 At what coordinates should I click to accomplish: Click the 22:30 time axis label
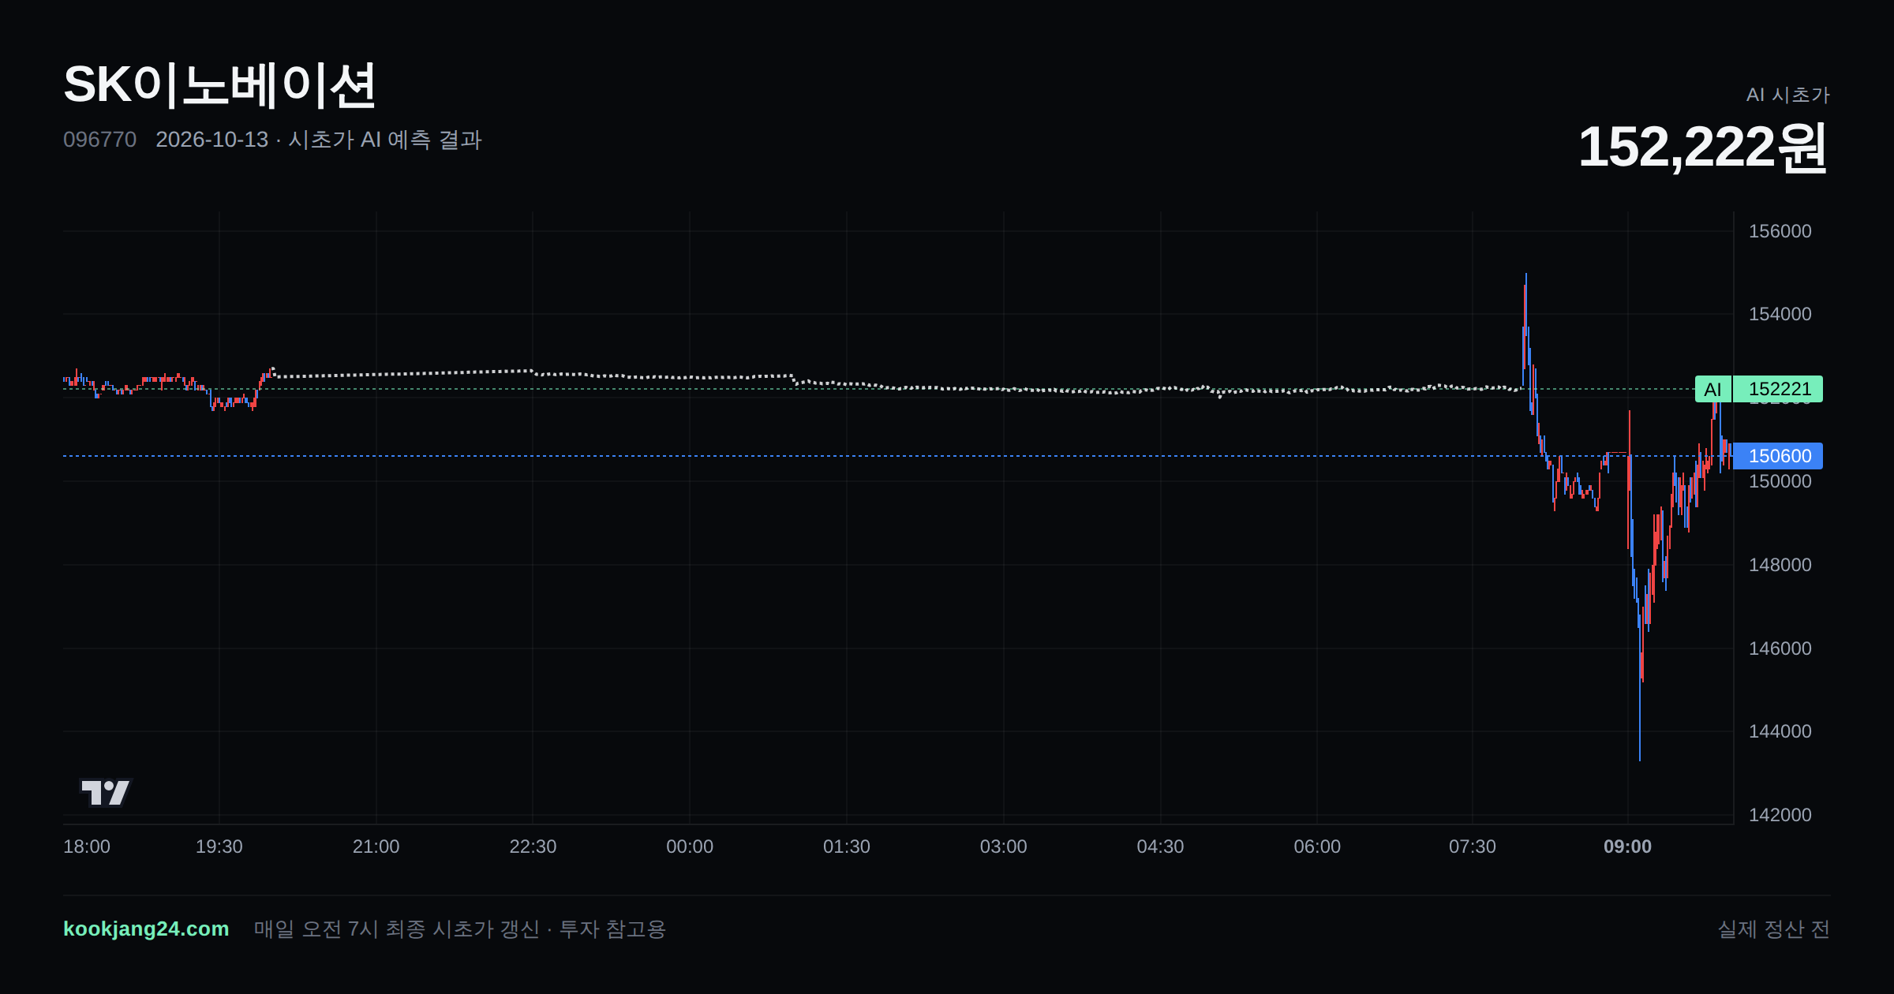pyautogui.click(x=533, y=846)
